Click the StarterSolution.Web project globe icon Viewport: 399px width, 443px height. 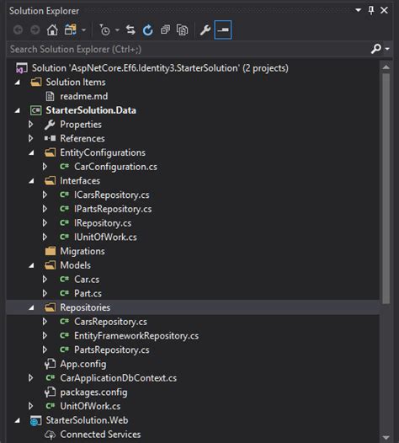pos(36,420)
